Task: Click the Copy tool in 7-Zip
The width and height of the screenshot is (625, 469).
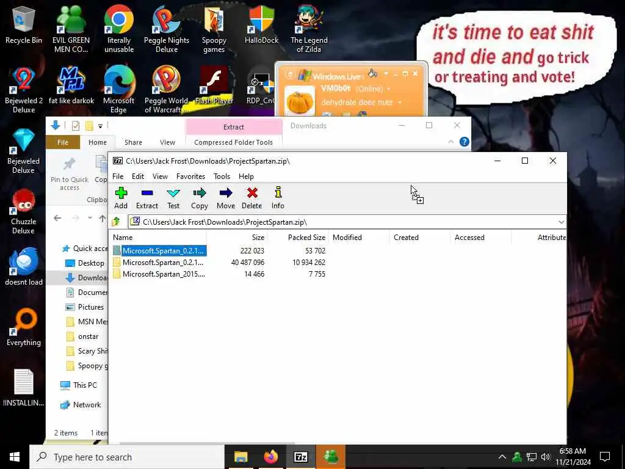Action: tap(200, 198)
